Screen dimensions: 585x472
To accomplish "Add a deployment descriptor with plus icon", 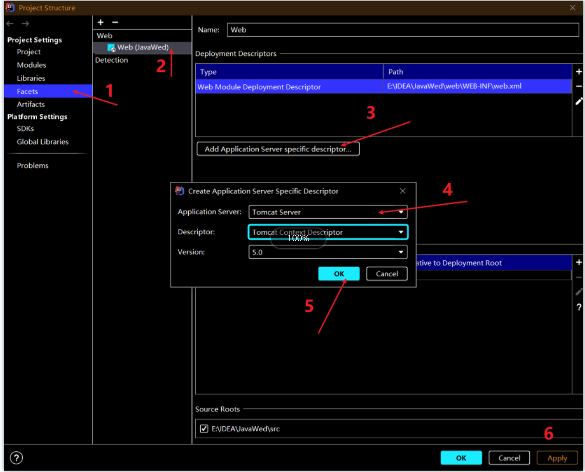I will pyautogui.click(x=579, y=72).
